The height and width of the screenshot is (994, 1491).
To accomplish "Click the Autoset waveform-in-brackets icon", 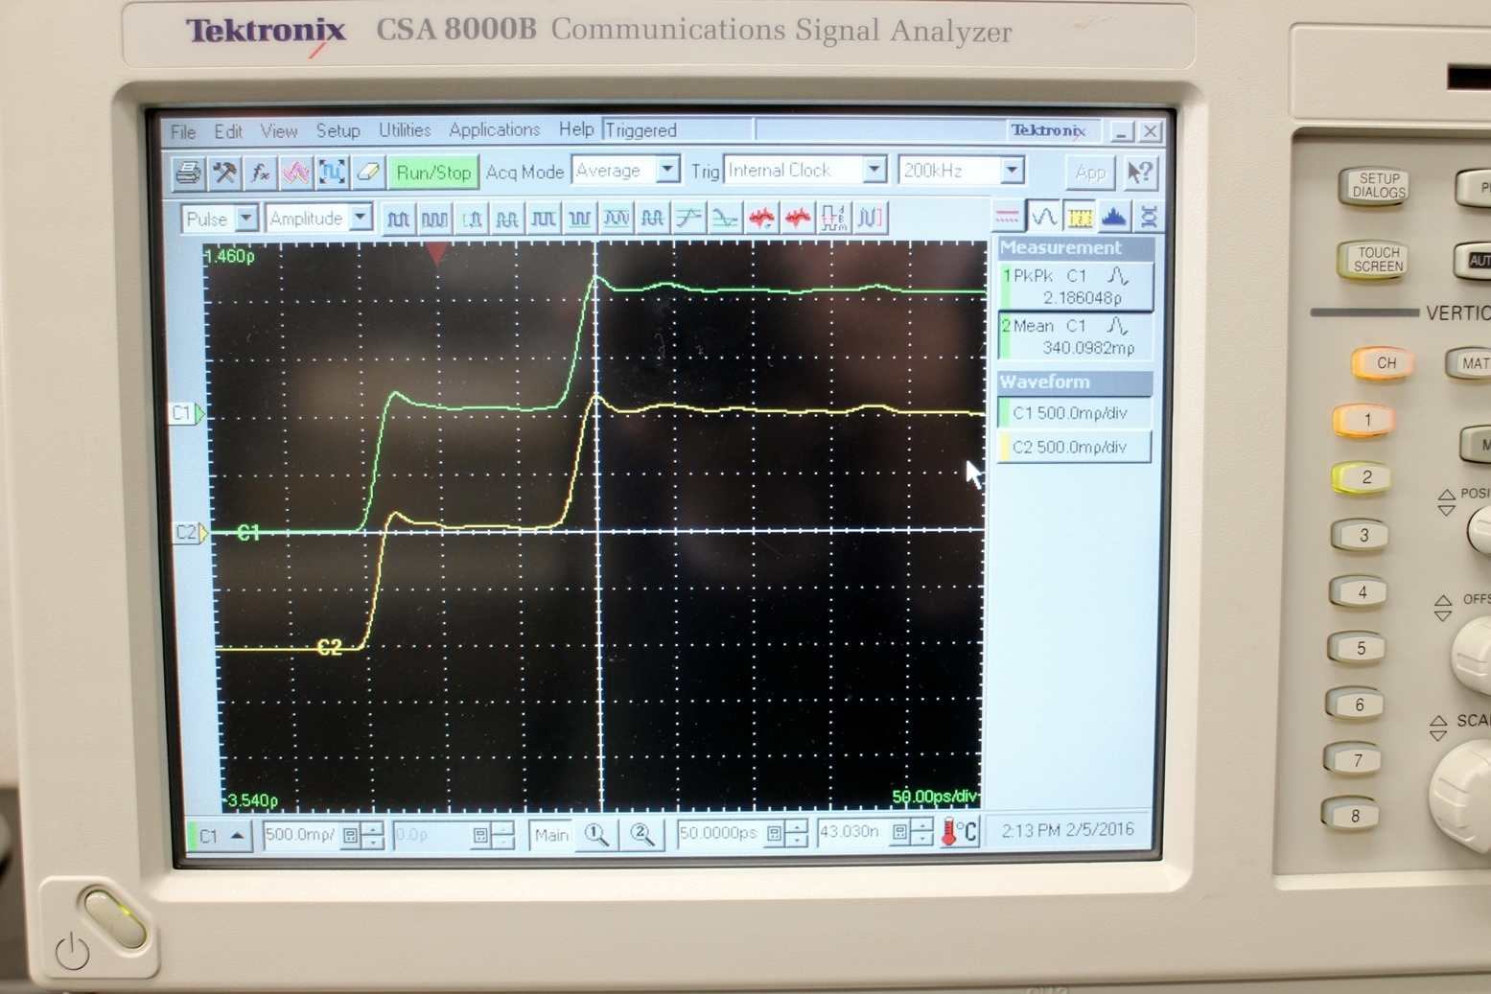I will coord(332,173).
